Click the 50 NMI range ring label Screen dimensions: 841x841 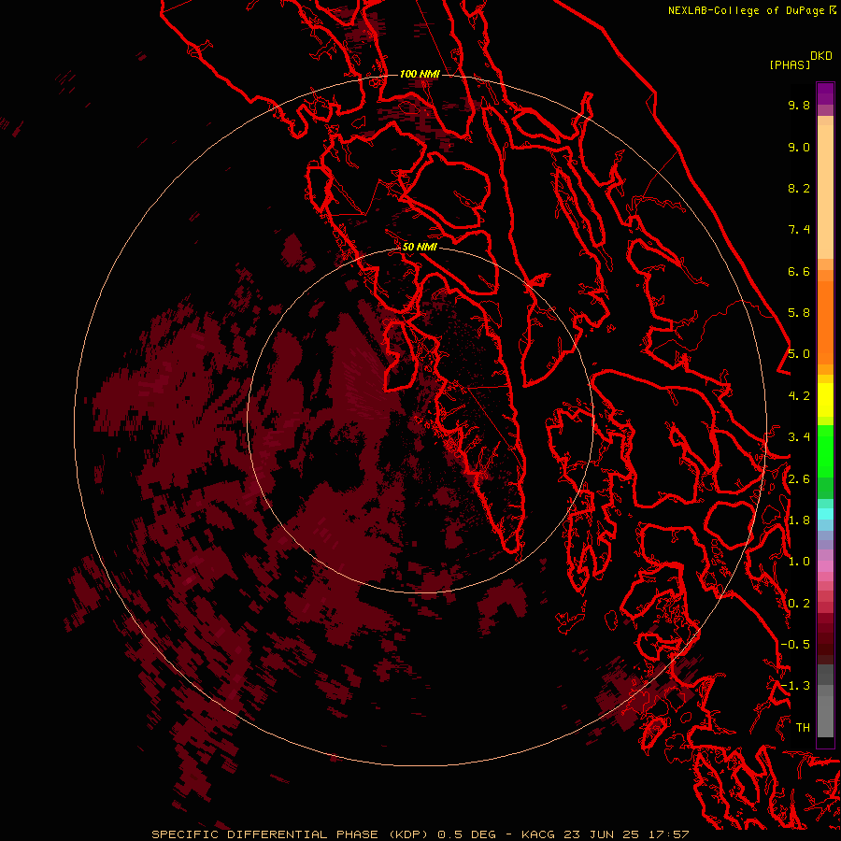click(x=420, y=247)
